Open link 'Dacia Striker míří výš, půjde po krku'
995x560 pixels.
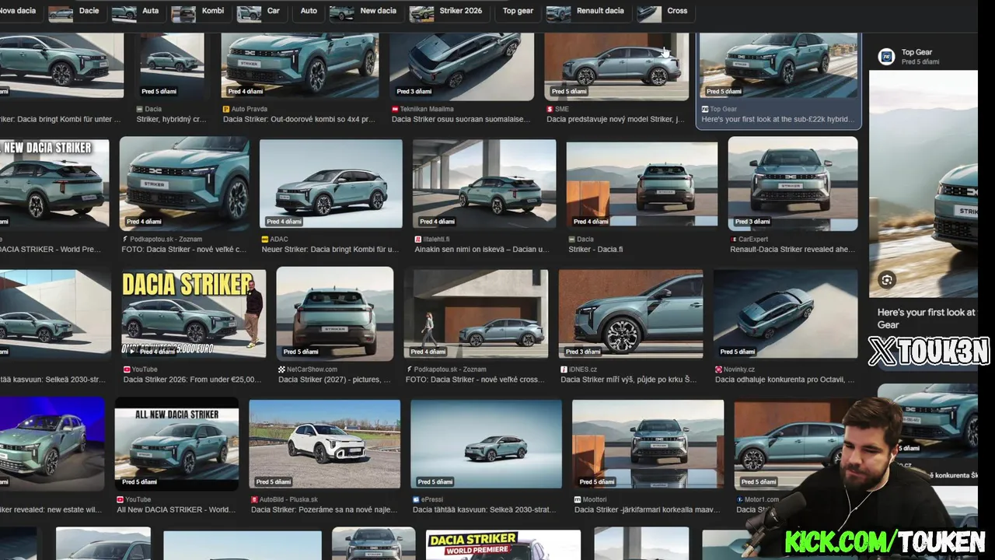point(628,380)
